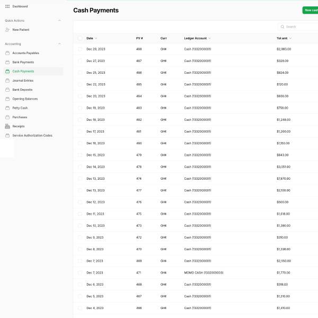Go to Opening Balances menu item

25,99
